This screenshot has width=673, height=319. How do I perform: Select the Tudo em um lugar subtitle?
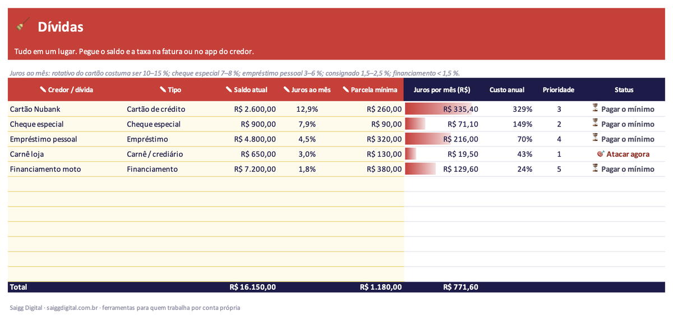[x=134, y=52]
